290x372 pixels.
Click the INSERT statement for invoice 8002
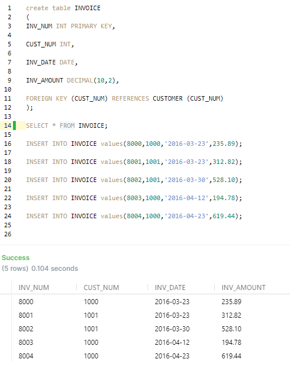click(134, 180)
